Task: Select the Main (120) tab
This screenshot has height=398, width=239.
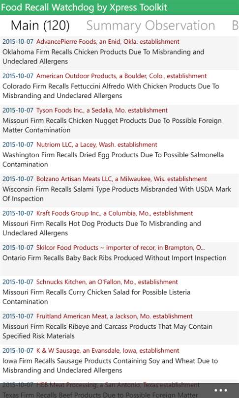Action: pos(40,26)
